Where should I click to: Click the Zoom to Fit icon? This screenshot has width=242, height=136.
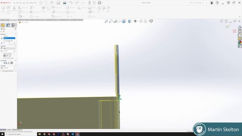click(106, 21)
